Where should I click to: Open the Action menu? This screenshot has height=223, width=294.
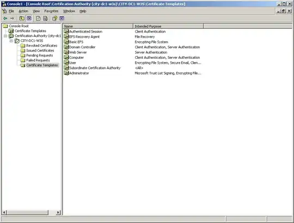pyautogui.click(x=23, y=11)
